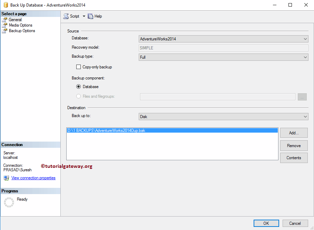Click the Ready status text
314x230 pixels.
coord(22,199)
